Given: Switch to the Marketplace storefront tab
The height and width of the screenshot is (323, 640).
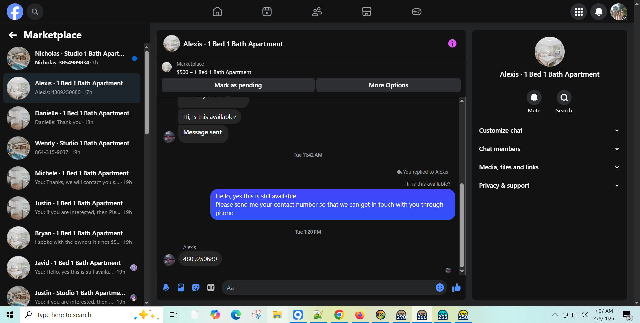Looking at the screenshot, I should click(367, 12).
